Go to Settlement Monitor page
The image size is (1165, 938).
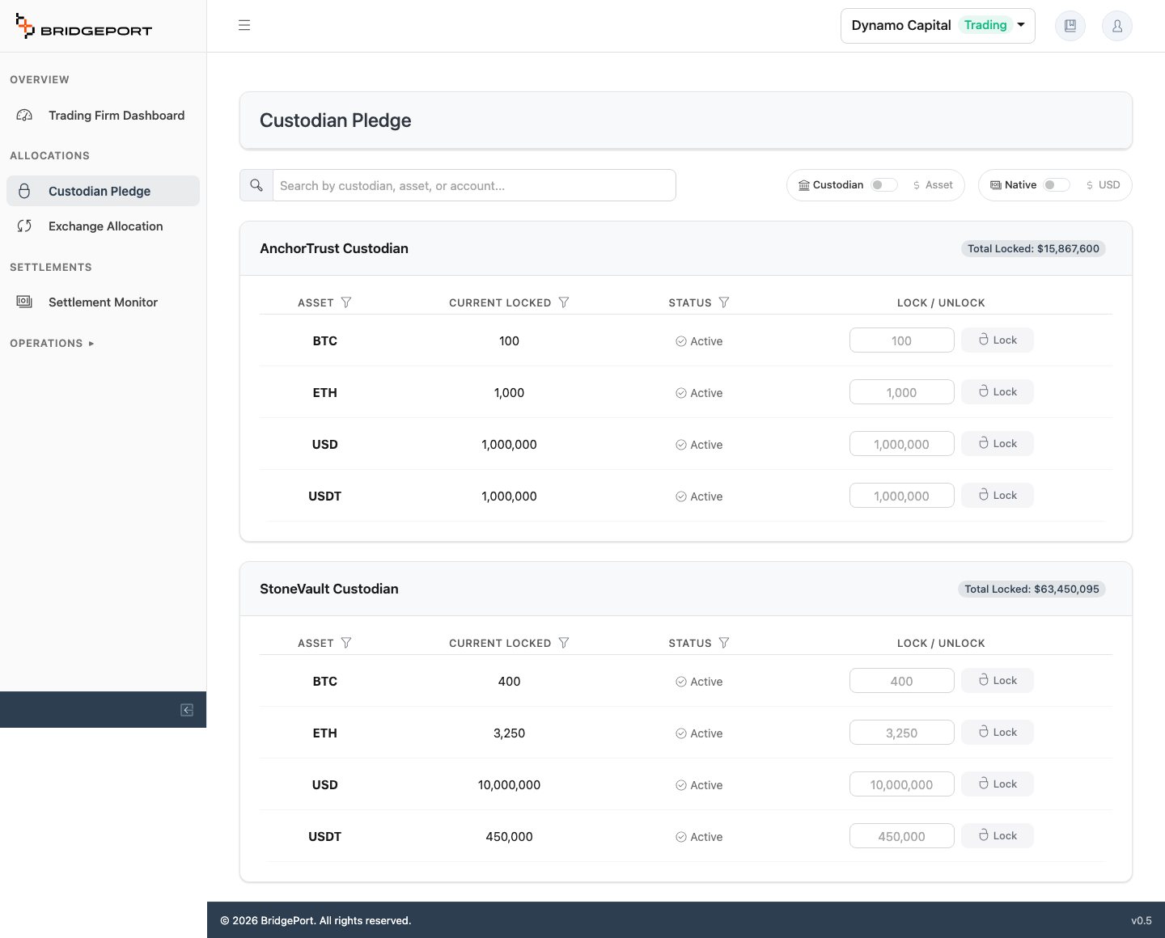point(103,302)
